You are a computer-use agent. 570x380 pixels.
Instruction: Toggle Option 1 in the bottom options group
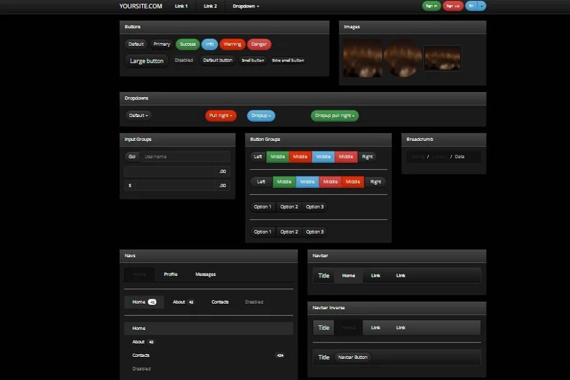coord(262,232)
